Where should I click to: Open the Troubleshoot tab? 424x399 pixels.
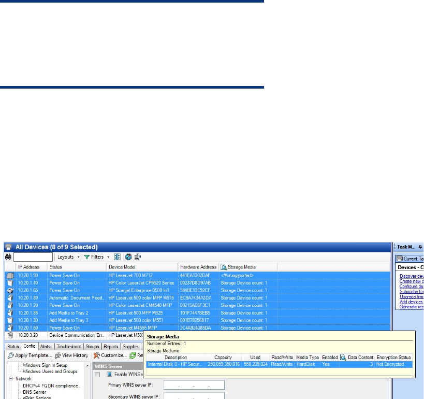coord(69,347)
